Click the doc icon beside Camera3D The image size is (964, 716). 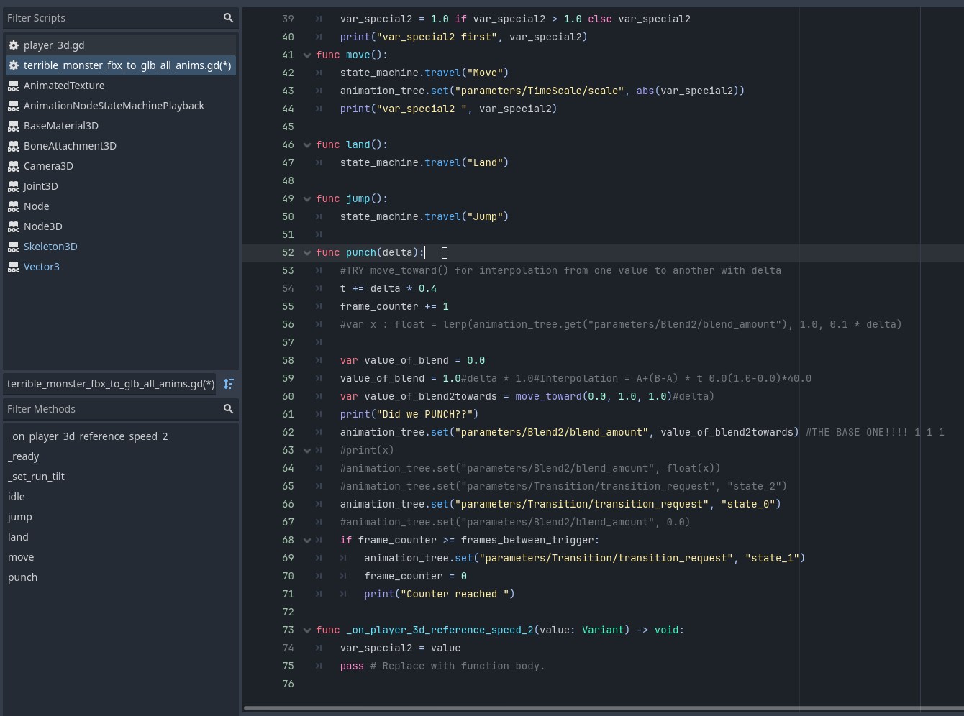14,166
